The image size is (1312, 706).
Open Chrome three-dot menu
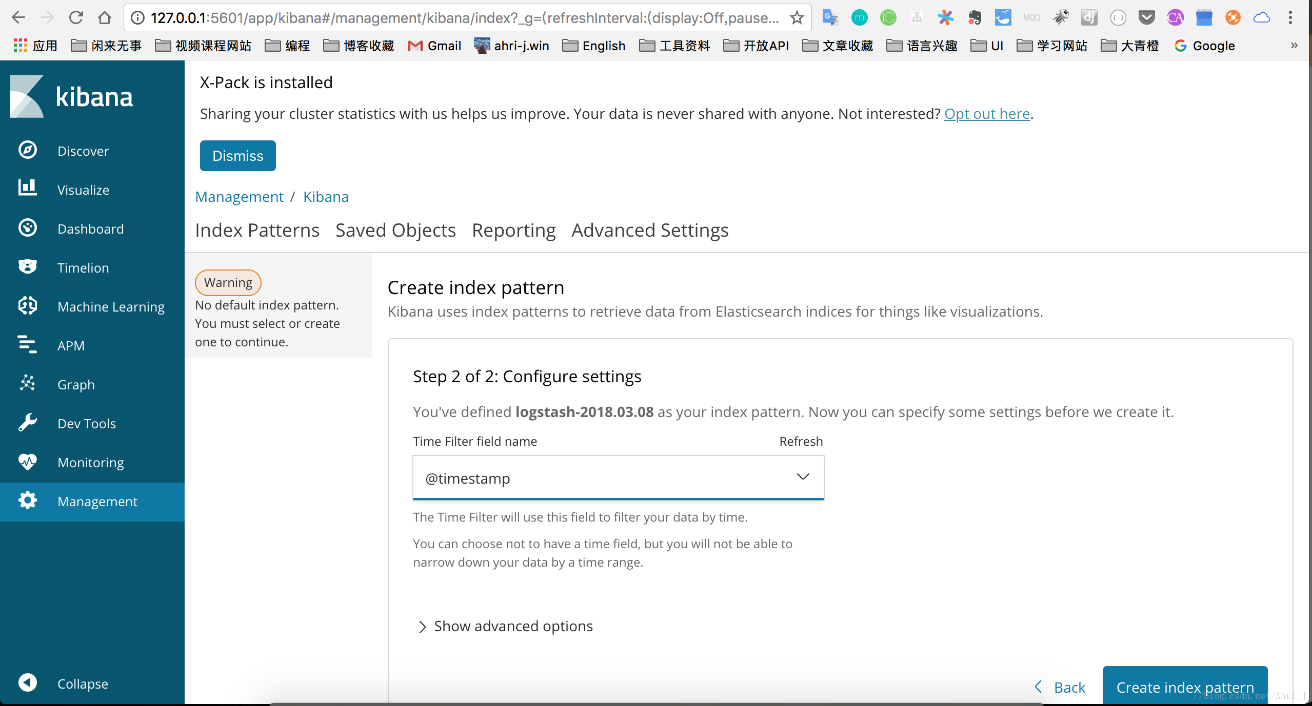pos(1290,18)
